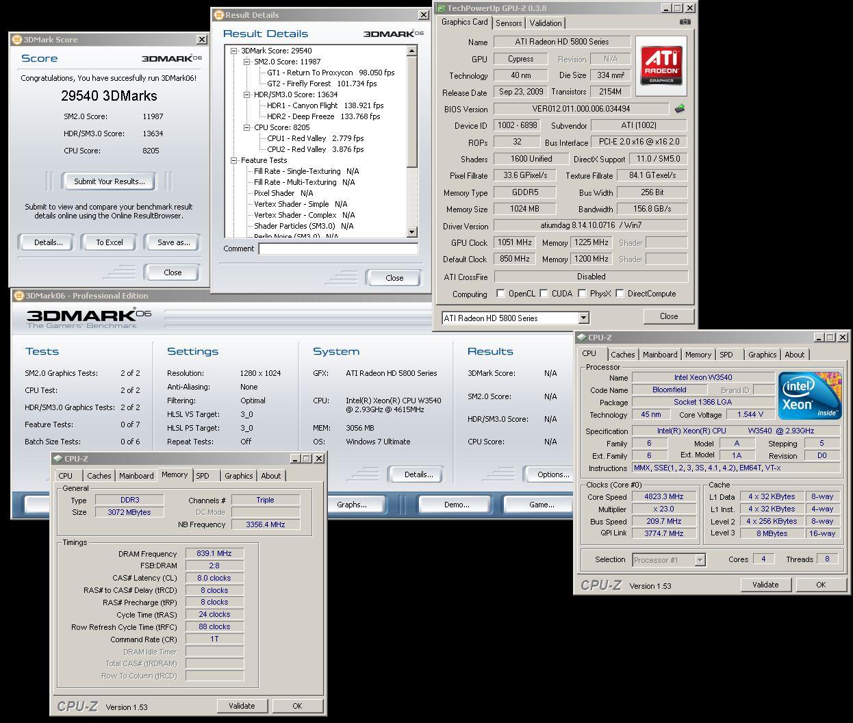The height and width of the screenshot is (723, 853).
Task: Collapse the Feature Tests tree node
Action: click(x=233, y=160)
